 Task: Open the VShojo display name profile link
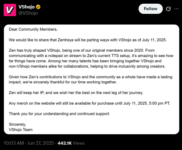pyautogui.click(x=27, y=7)
